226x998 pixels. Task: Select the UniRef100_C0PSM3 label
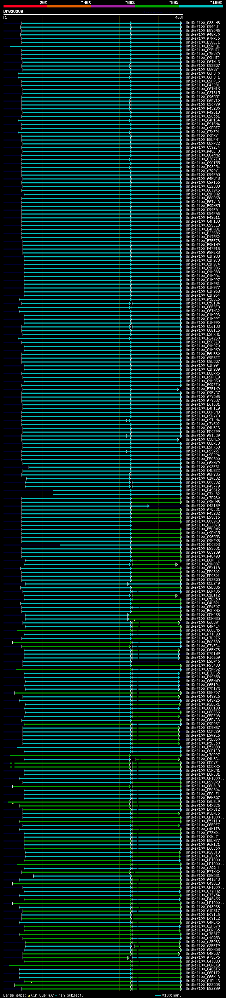[202, 412]
